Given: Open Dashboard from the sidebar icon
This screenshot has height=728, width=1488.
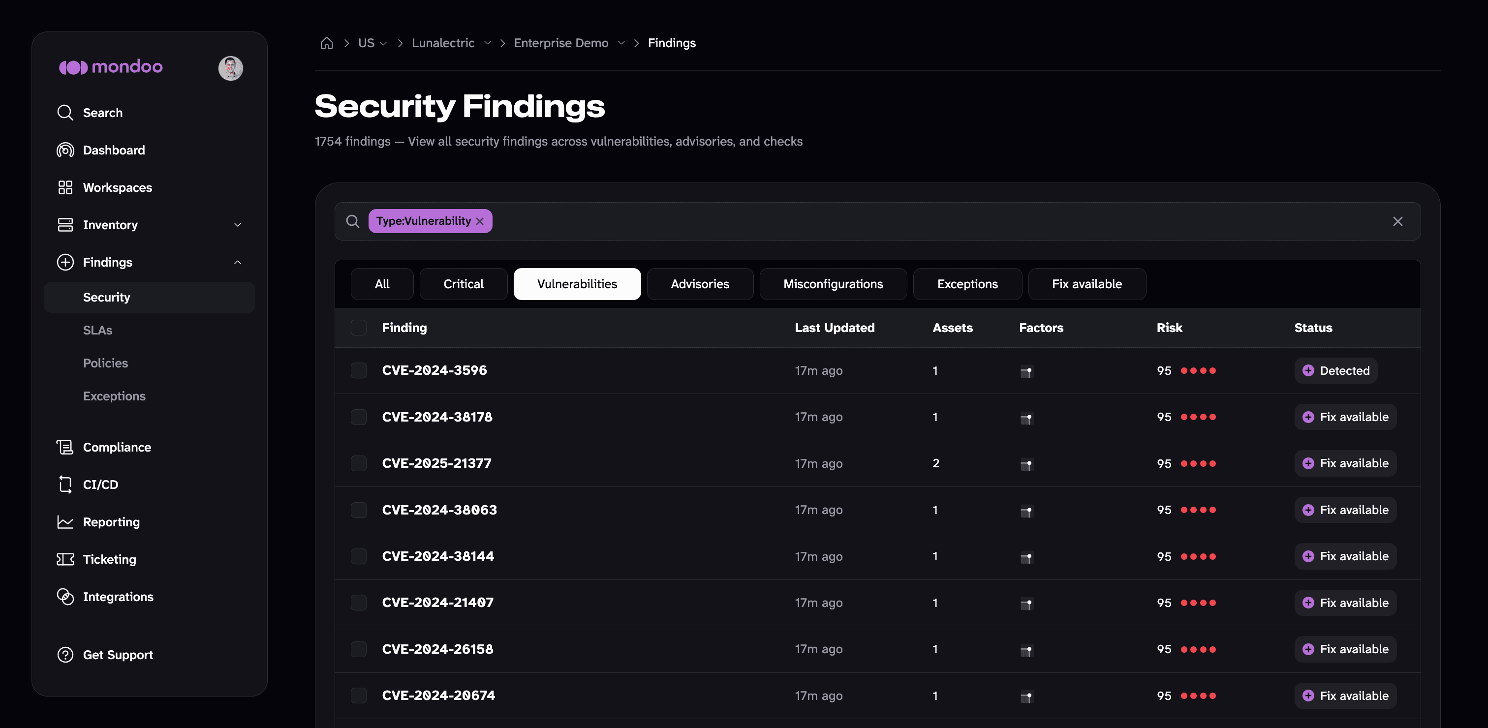Looking at the screenshot, I should (x=65, y=150).
